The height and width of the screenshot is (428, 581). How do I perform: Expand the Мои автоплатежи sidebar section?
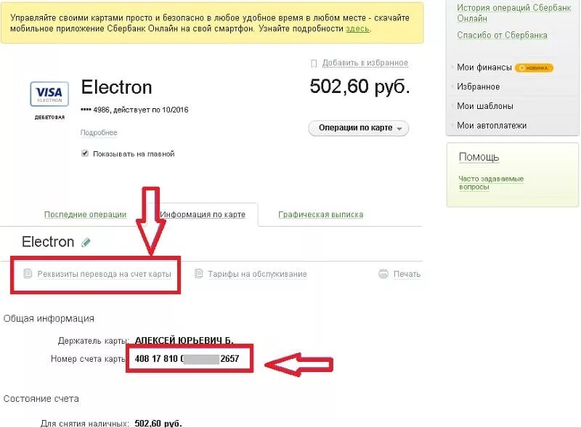click(x=492, y=126)
